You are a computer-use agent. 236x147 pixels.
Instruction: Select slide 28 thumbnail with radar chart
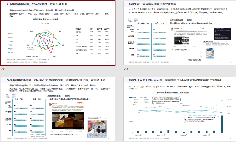(x=58, y=33)
